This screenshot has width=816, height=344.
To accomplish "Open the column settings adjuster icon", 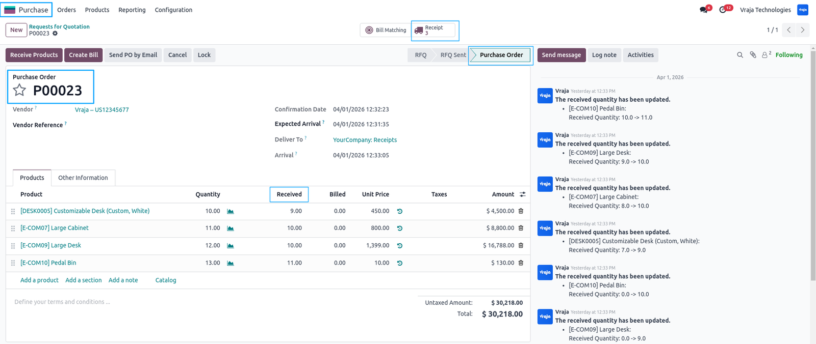I will click(522, 194).
